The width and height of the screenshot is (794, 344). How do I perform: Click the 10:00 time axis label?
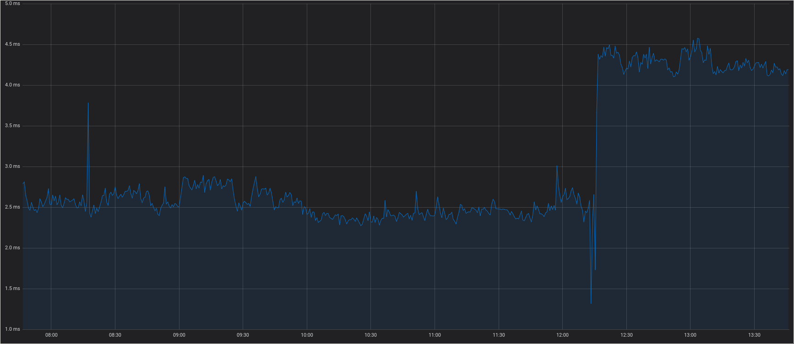(307, 335)
